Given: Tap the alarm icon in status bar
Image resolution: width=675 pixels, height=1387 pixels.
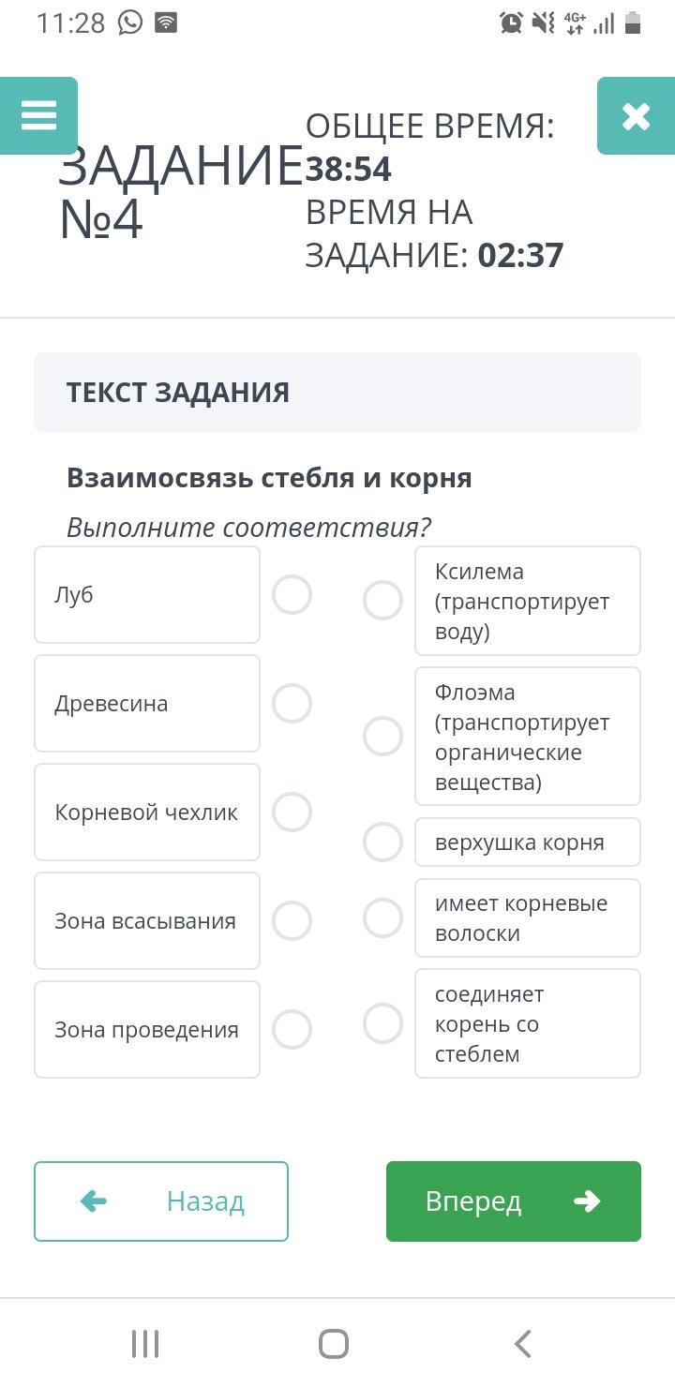Looking at the screenshot, I should 511,22.
